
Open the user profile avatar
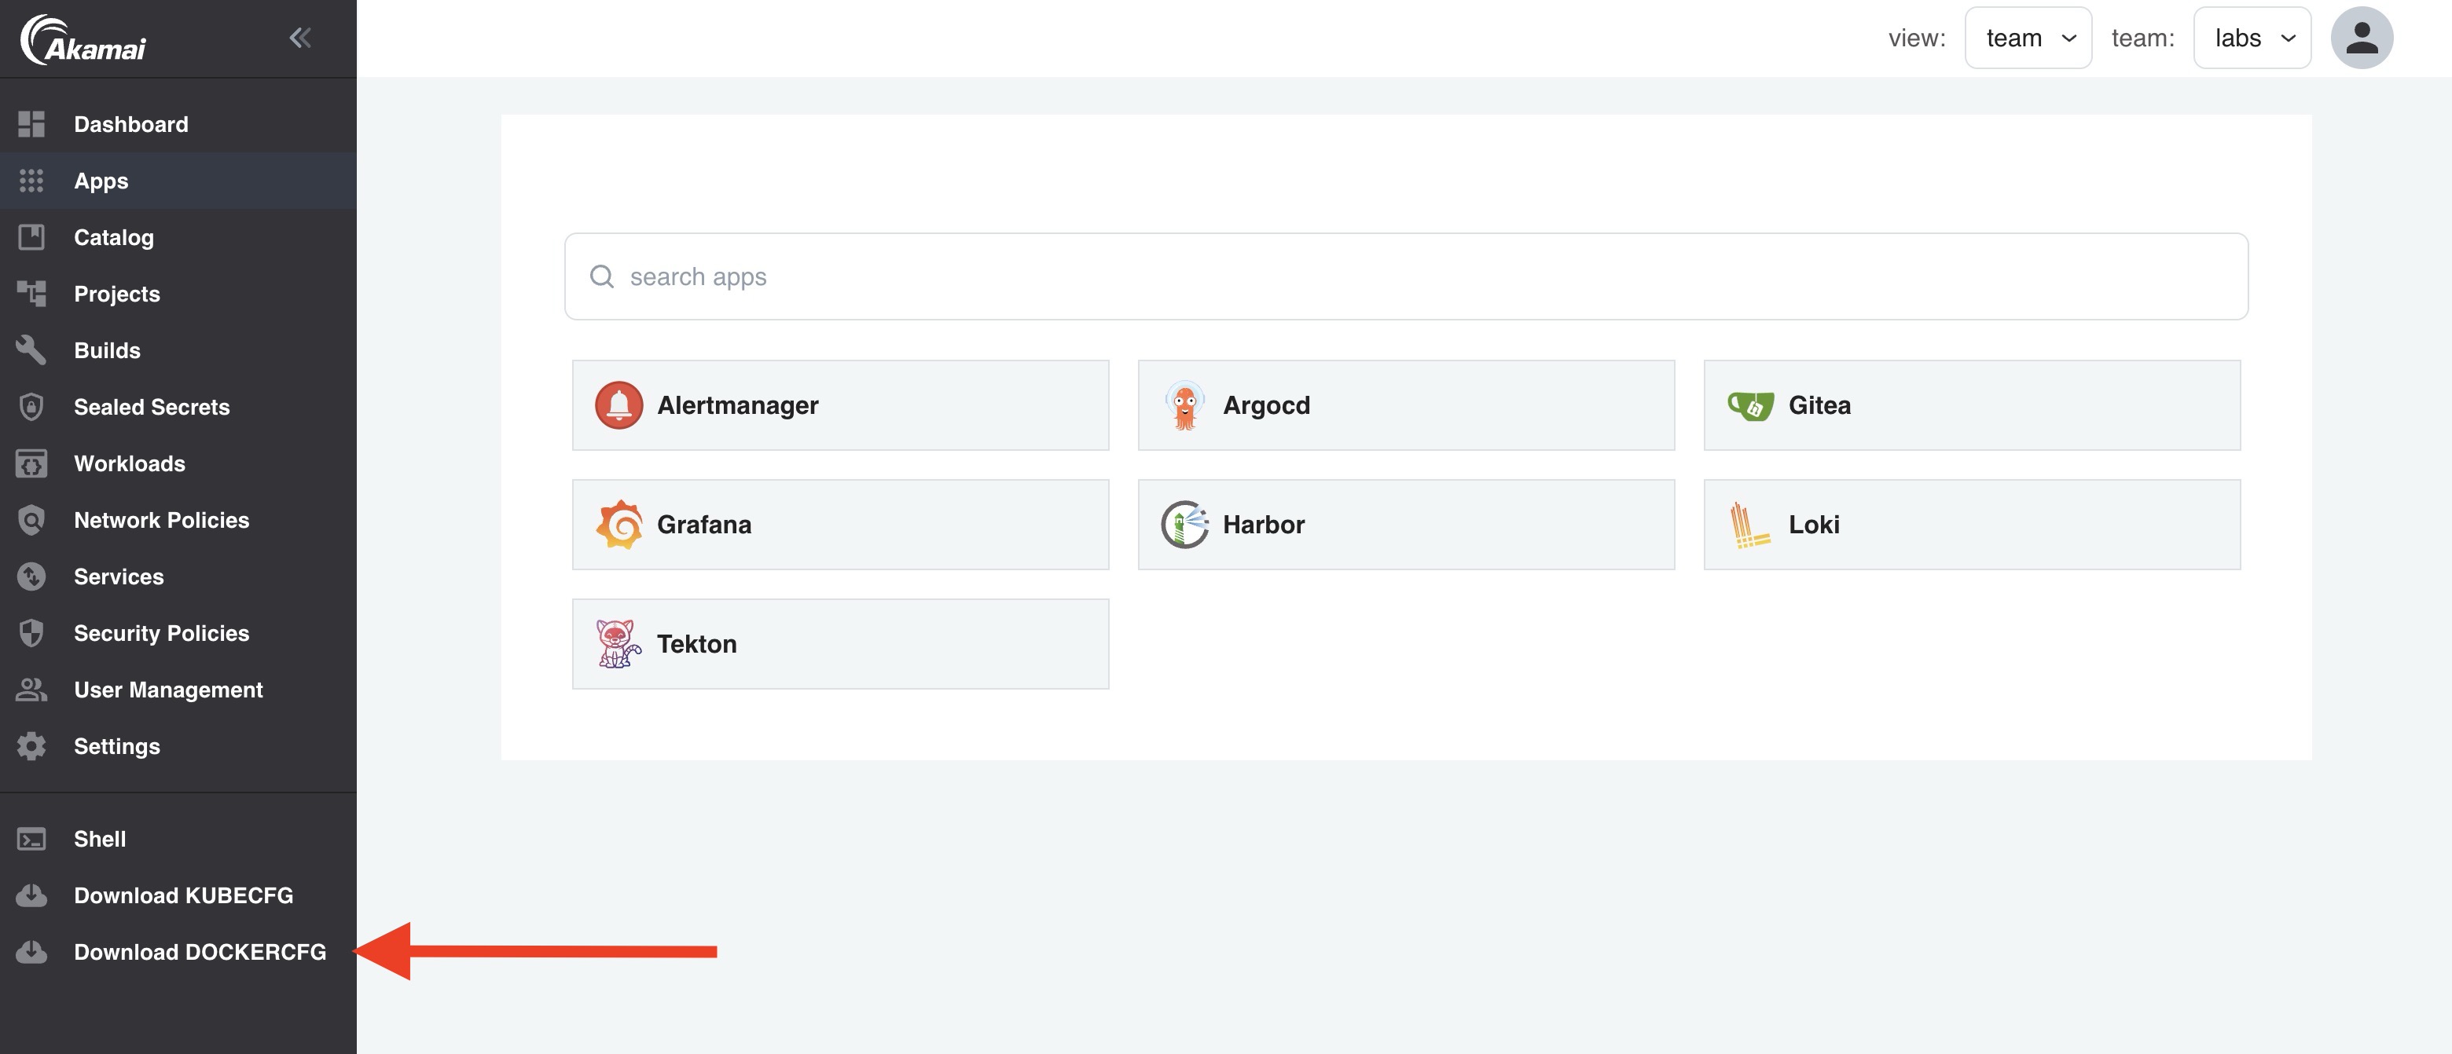click(2361, 38)
